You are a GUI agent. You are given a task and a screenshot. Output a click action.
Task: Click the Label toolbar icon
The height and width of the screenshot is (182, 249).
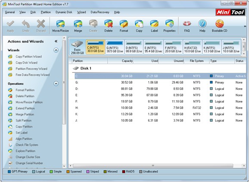[154, 24]
